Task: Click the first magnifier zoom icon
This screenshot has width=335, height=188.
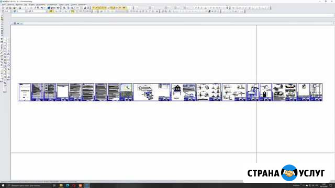Action: coord(64,8)
